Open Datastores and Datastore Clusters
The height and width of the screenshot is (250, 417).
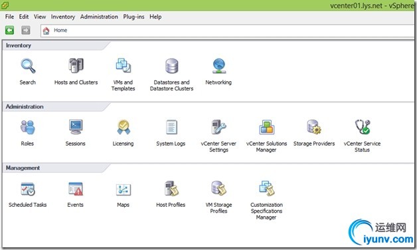(x=172, y=66)
